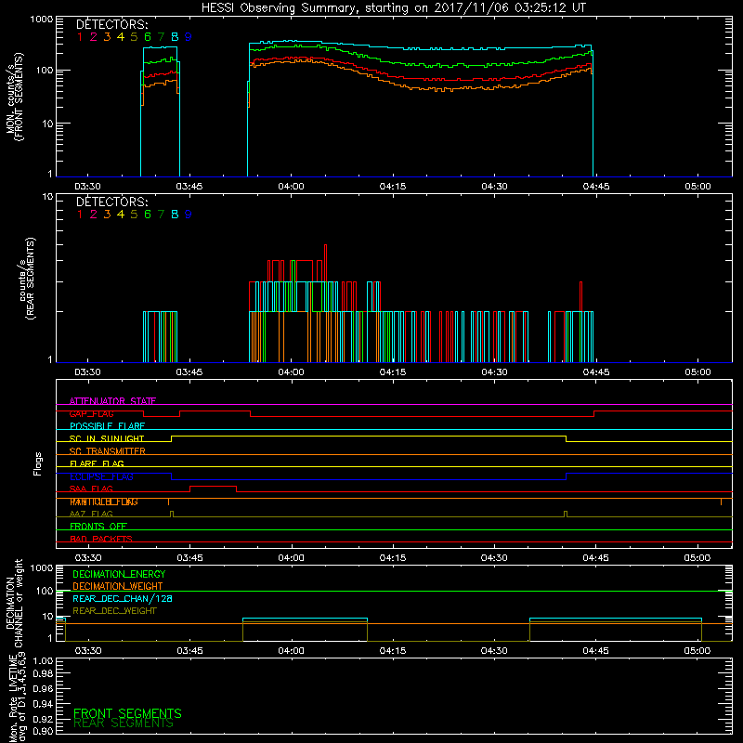Select red detector 1 in front segments legend

coord(80,36)
